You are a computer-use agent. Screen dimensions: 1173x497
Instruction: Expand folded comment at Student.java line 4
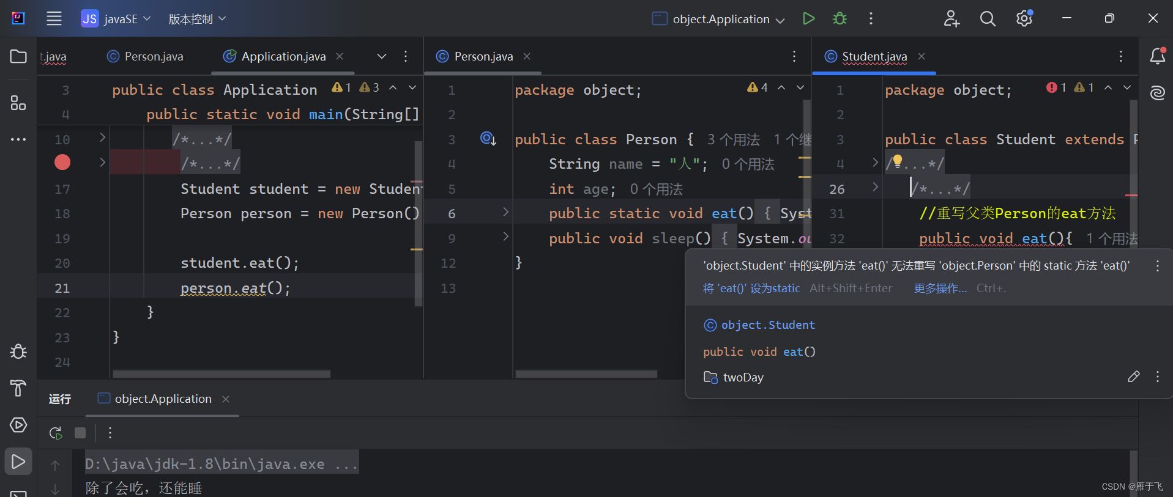[876, 162]
